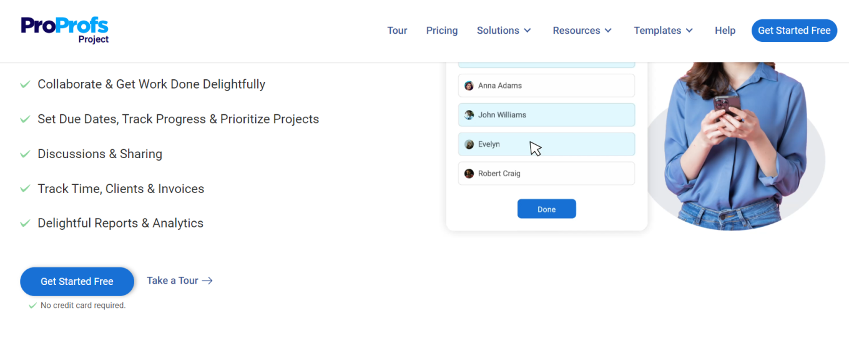Open the Solutions menu
Screen dimensions: 849x343
point(504,31)
